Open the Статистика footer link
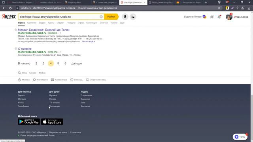253x142 pixels. 76,133
